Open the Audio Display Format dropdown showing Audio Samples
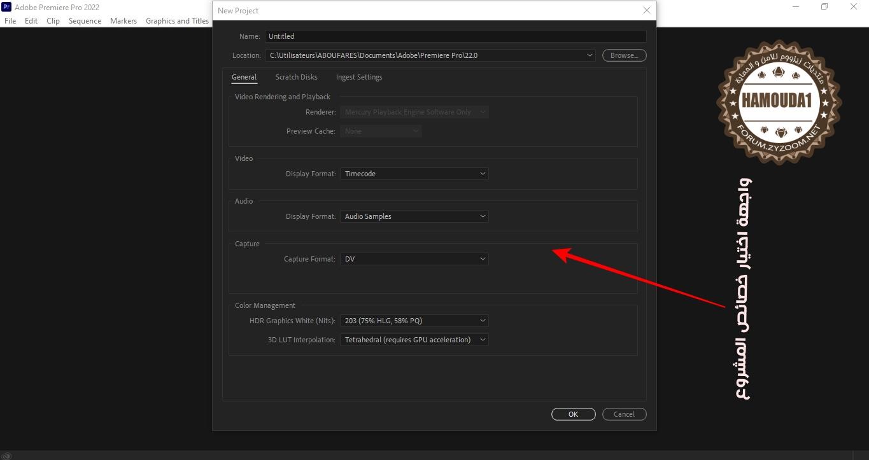 coord(414,216)
